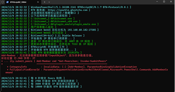Click the 192.168.68.182:17385 host address

82,30
